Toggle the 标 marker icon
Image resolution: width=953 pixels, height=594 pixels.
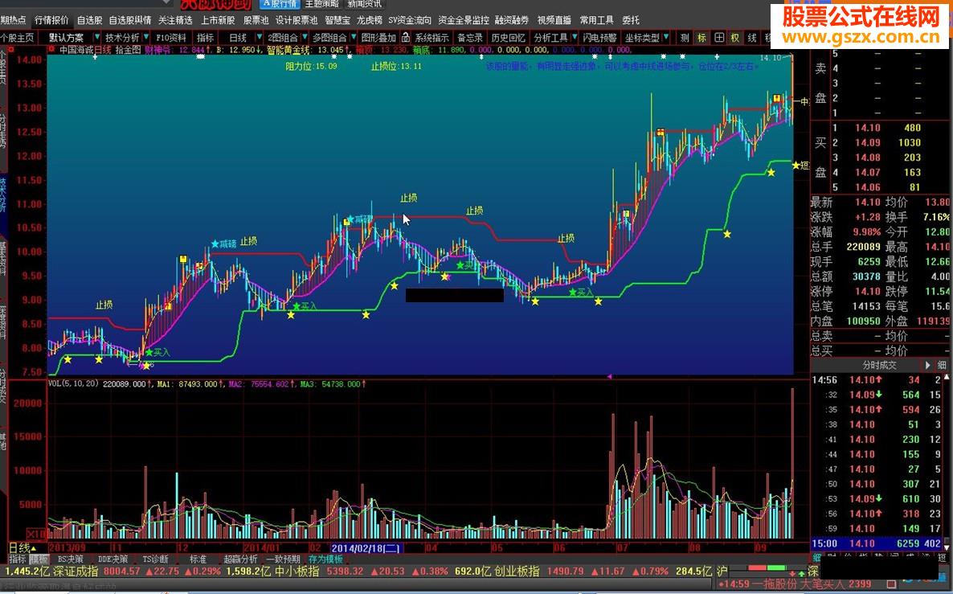coord(701,38)
